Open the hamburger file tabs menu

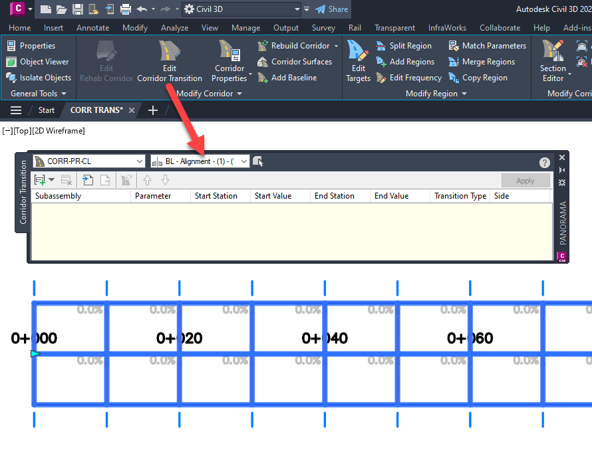(16, 110)
